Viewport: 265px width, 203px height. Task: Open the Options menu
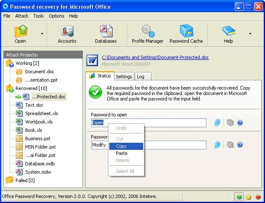(x=57, y=16)
